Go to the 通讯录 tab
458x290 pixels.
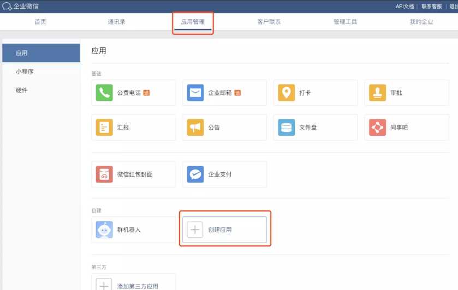(x=116, y=22)
